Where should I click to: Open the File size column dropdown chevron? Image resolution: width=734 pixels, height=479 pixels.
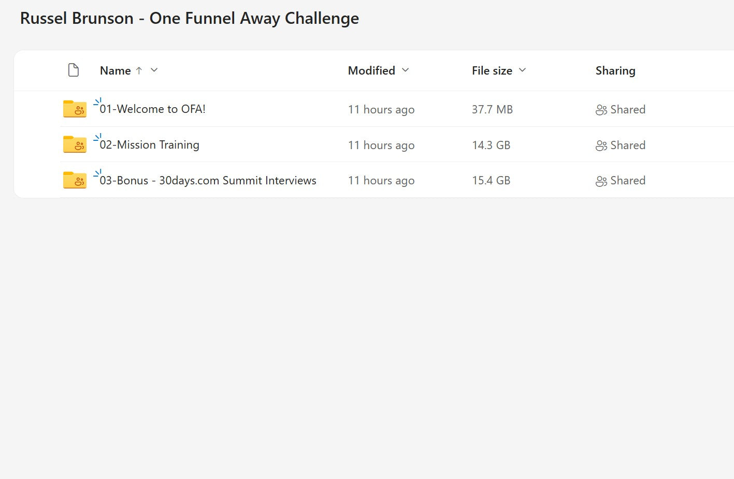tap(522, 70)
